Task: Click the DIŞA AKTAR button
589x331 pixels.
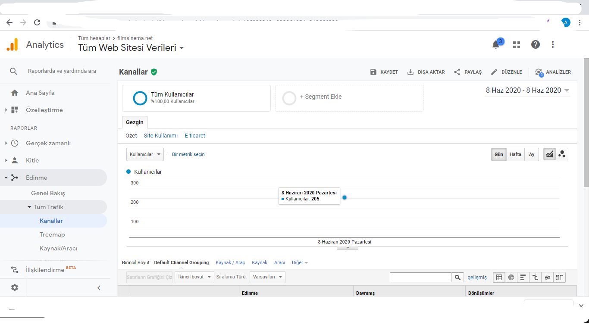Action: 426,72
